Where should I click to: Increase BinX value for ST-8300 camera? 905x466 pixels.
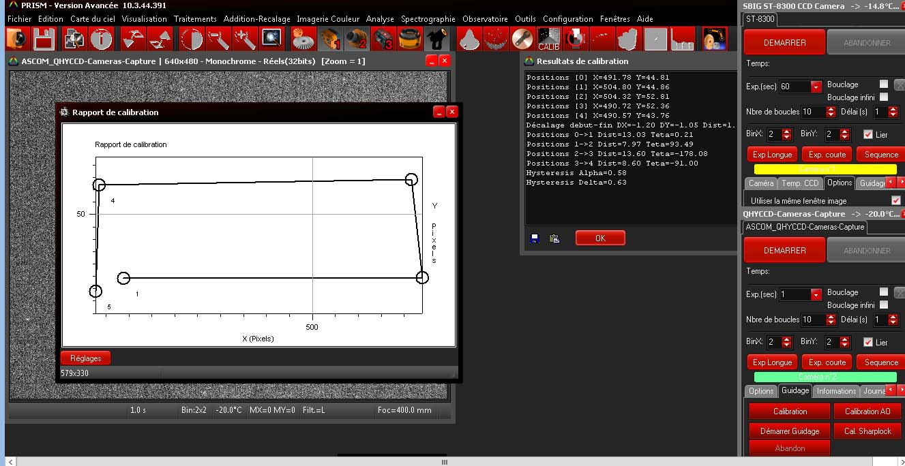pos(787,131)
